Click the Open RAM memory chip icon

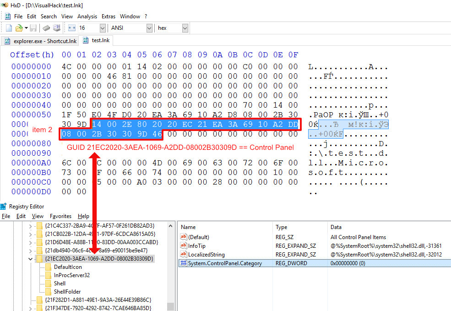click(46, 28)
